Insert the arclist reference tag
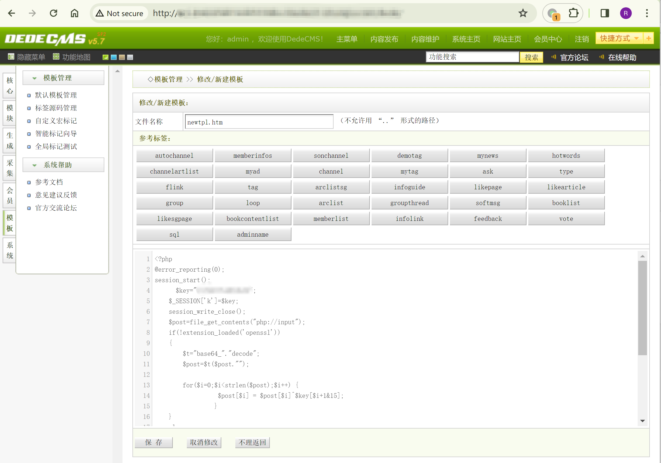661x463 pixels. click(331, 203)
